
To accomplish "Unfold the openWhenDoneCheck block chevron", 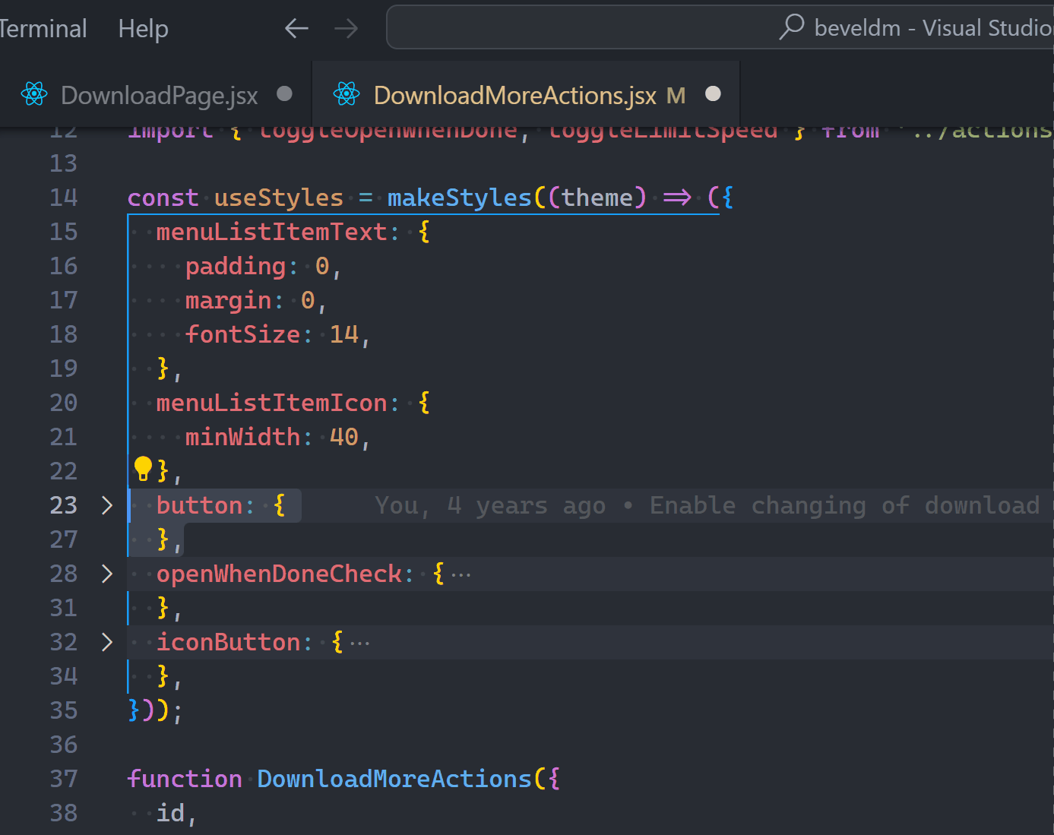I will coord(107,574).
